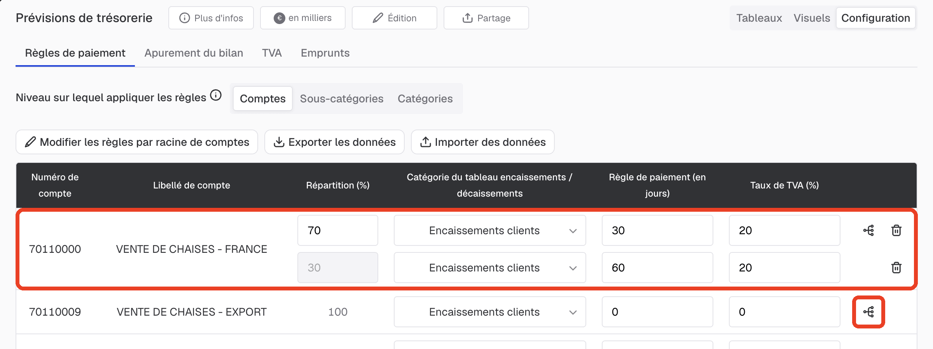Delete the 70% split rule using its trash icon

(x=896, y=230)
